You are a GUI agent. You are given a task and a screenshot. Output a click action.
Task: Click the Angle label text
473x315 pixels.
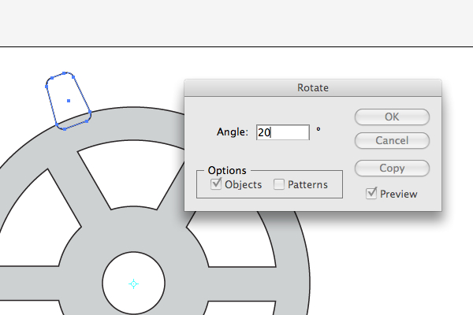(x=233, y=132)
